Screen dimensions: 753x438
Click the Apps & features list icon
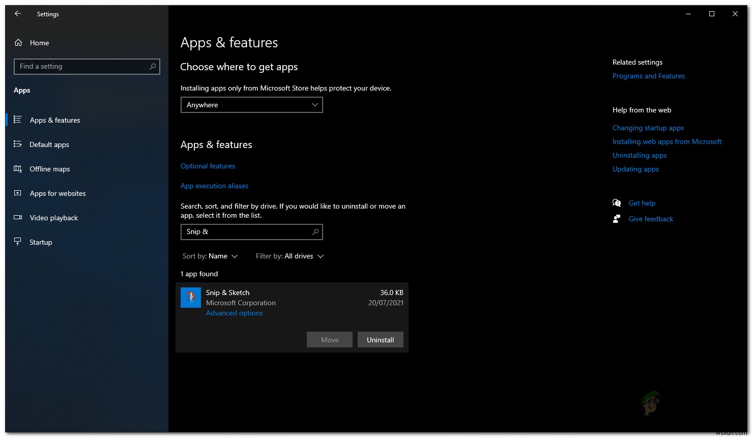17,120
